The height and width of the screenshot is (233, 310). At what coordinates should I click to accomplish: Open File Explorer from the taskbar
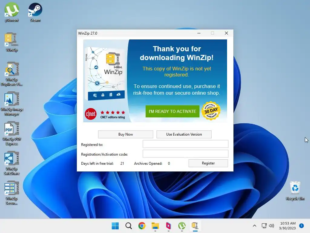[155, 226]
